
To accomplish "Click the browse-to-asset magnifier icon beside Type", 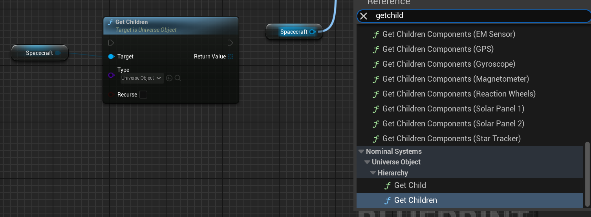I will tap(178, 78).
